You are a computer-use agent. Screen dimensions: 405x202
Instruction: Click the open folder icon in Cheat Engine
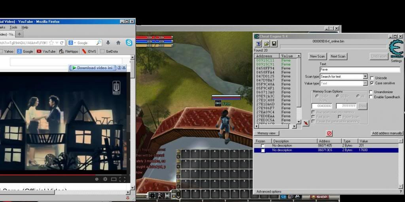(x=266, y=43)
